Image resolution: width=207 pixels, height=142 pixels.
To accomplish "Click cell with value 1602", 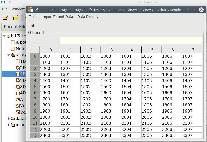I will 91,93.
